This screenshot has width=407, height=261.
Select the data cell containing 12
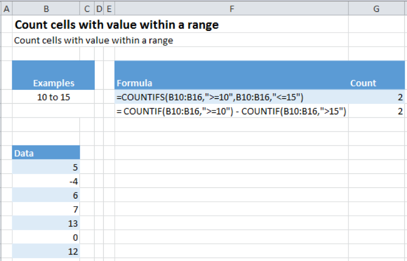tap(46, 251)
